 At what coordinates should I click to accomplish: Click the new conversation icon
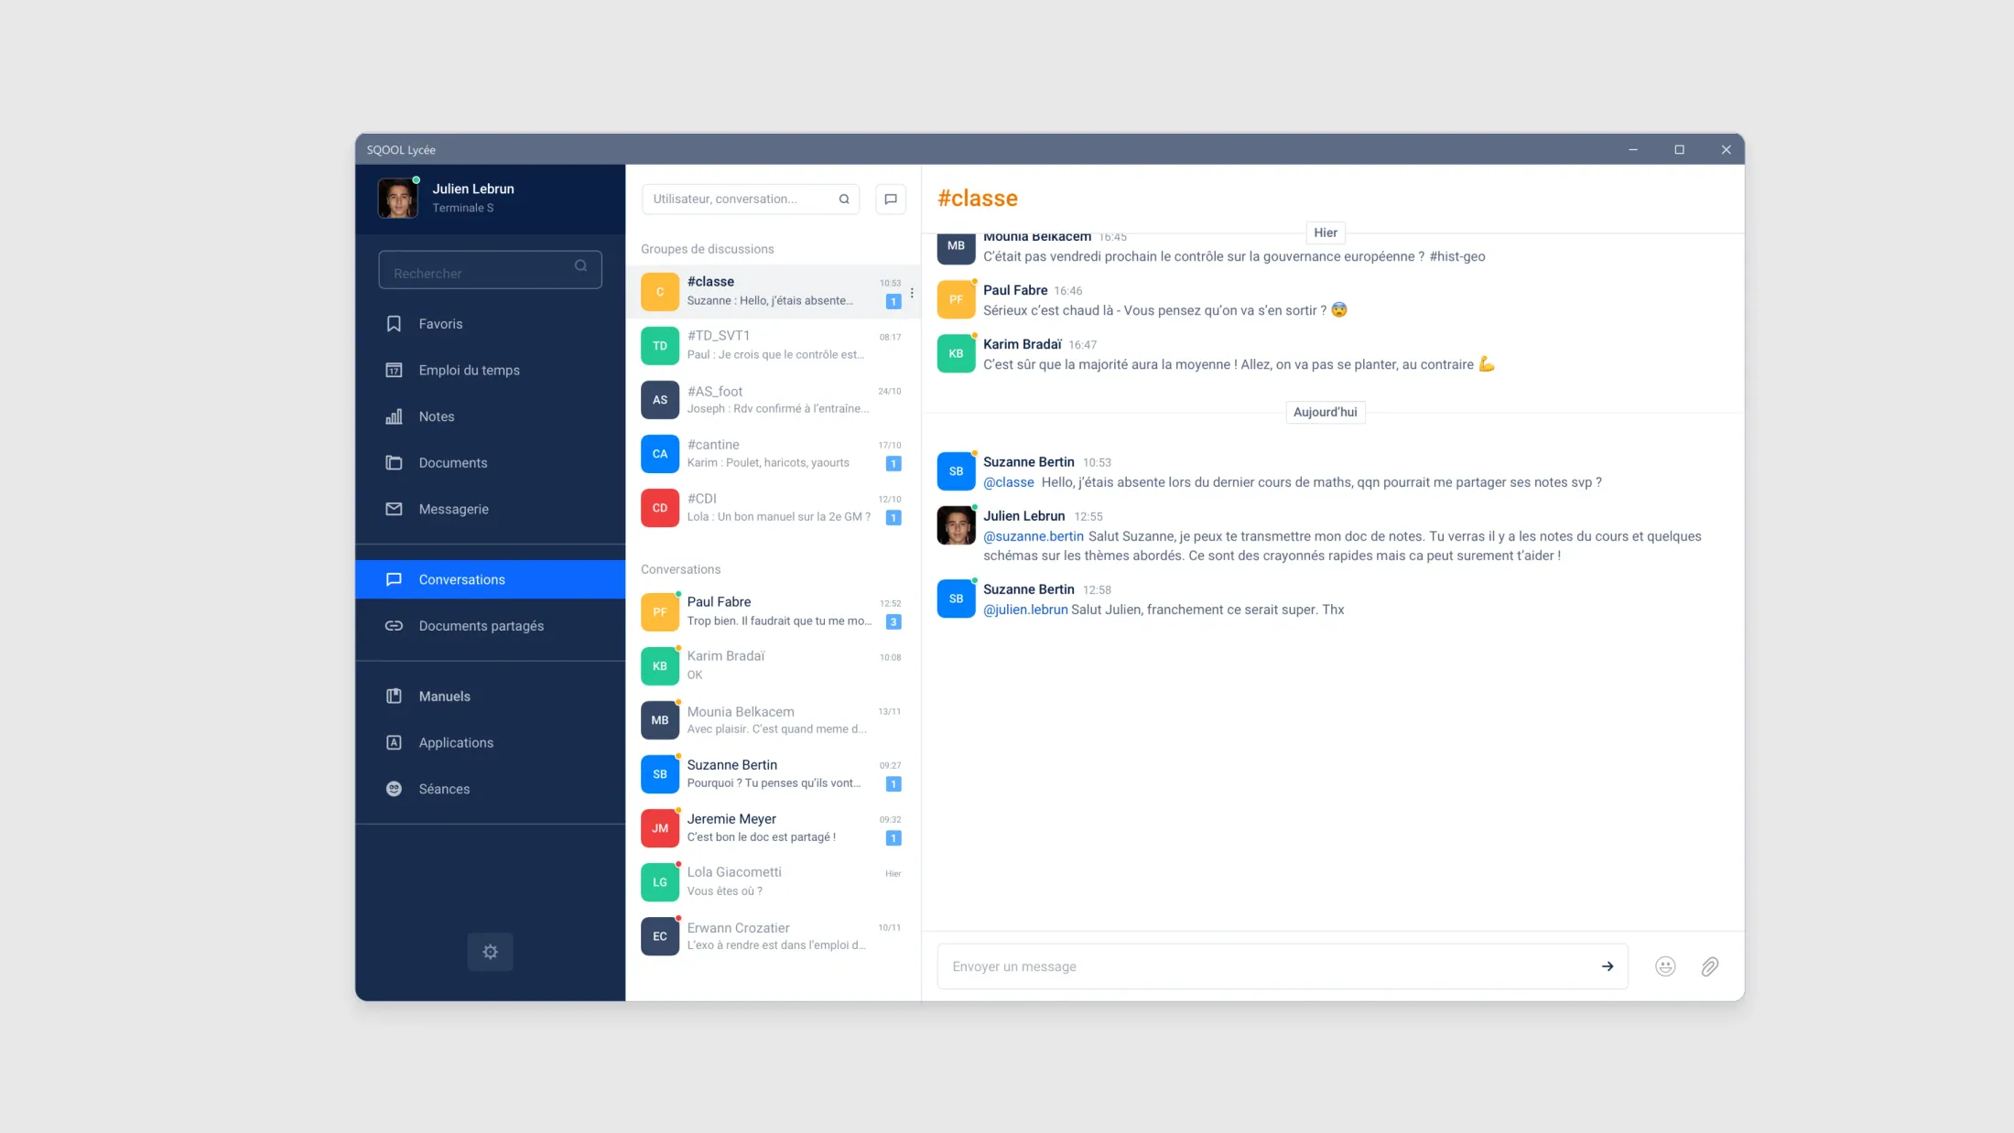click(x=890, y=199)
